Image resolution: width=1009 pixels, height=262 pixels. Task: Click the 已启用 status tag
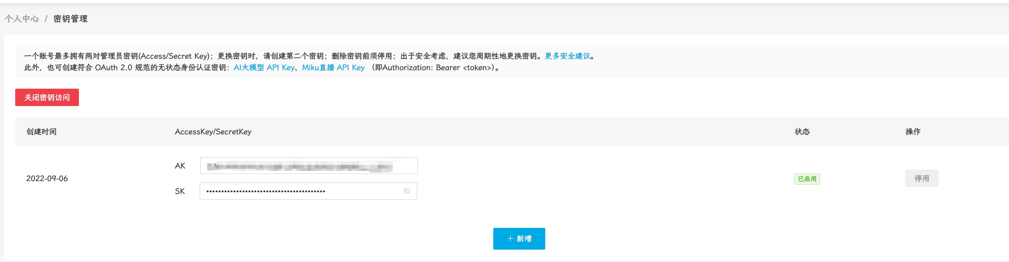[807, 179]
